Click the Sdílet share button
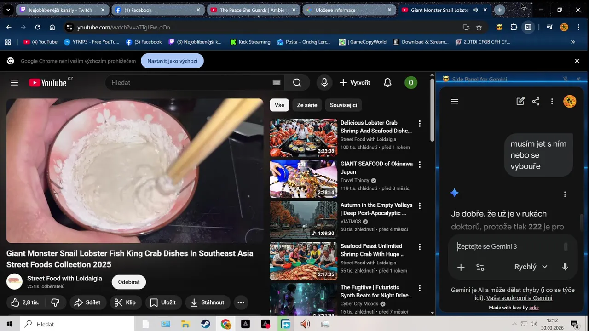 pyautogui.click(x=88, y=302)
